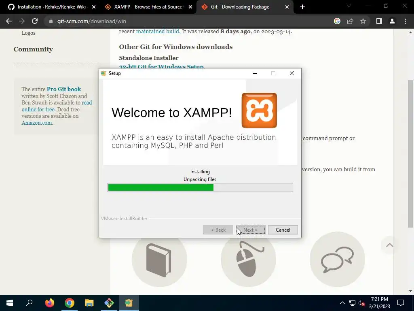Open the Chrome profile icon
Viewport: 414px width, 311px height.
(x=392, y=21)
